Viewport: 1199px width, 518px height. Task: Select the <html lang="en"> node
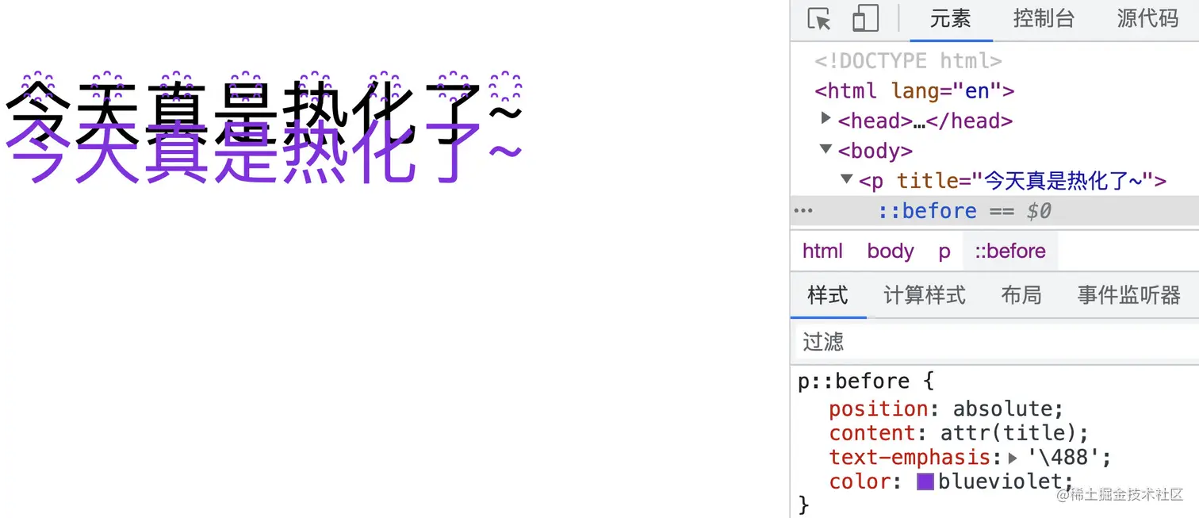click(914, 90)
